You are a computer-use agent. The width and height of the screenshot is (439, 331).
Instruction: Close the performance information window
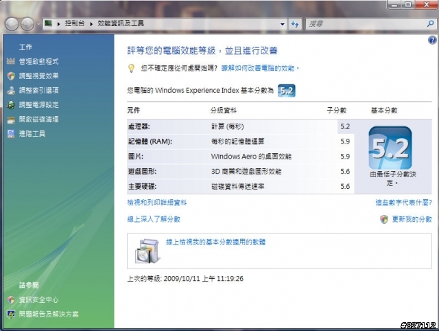[x=426, y=5]
